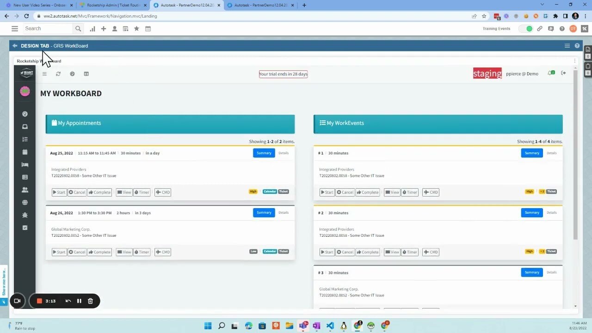Image resolution: width=592 pixels, height=333 pixels.
Task: Toggle the Rocketship sidebar menu icon
Action: (44, 74)
